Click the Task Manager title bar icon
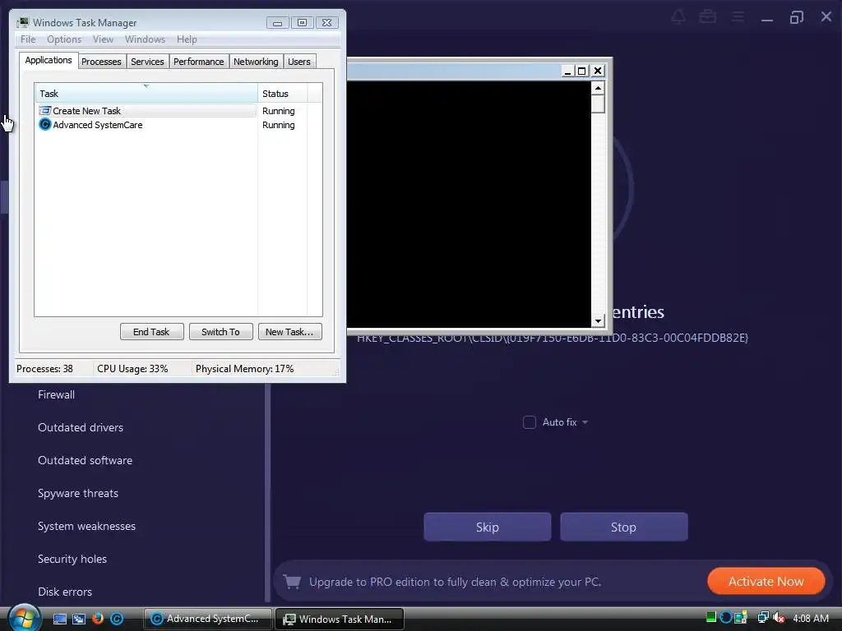This screenshot has height=631, width=842. [22, 22]
